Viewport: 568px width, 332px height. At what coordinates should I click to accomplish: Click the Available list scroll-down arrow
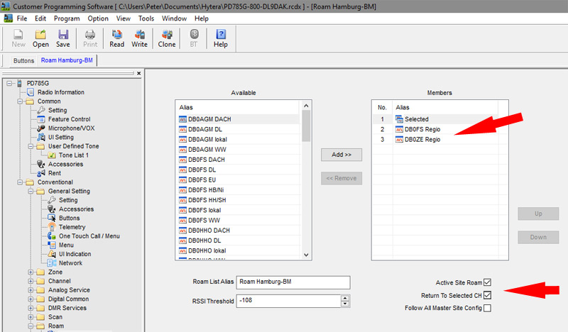[306, 255]
